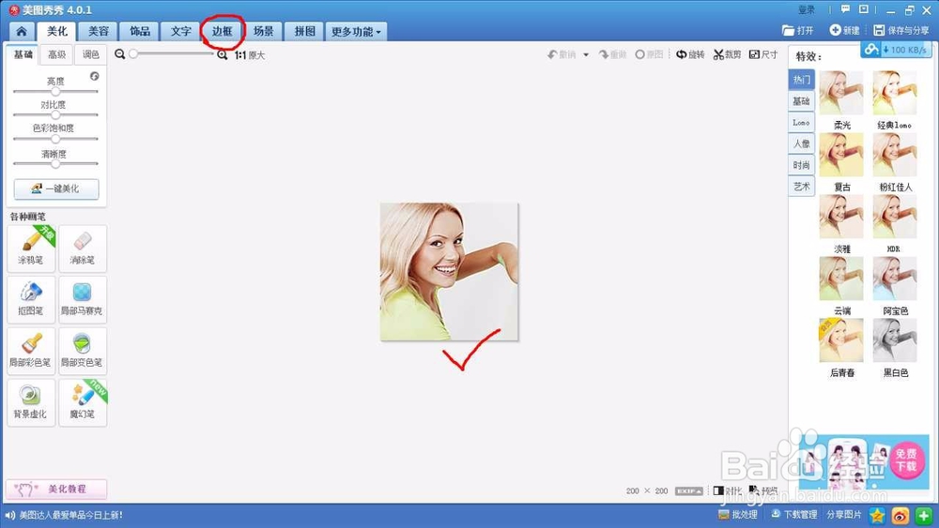This screenshot has width=939, height=528.
Task: Expand the EXIF info panel
Action: (x=688, y=490)
